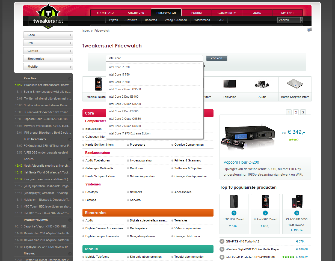Click the arrow icon next to Nieuws header
Viewport: 335px width, 261px height.
point(70,254)
